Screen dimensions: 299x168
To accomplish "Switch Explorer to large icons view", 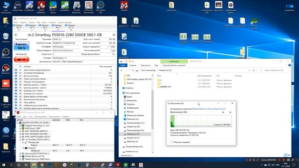I will 289,155.
